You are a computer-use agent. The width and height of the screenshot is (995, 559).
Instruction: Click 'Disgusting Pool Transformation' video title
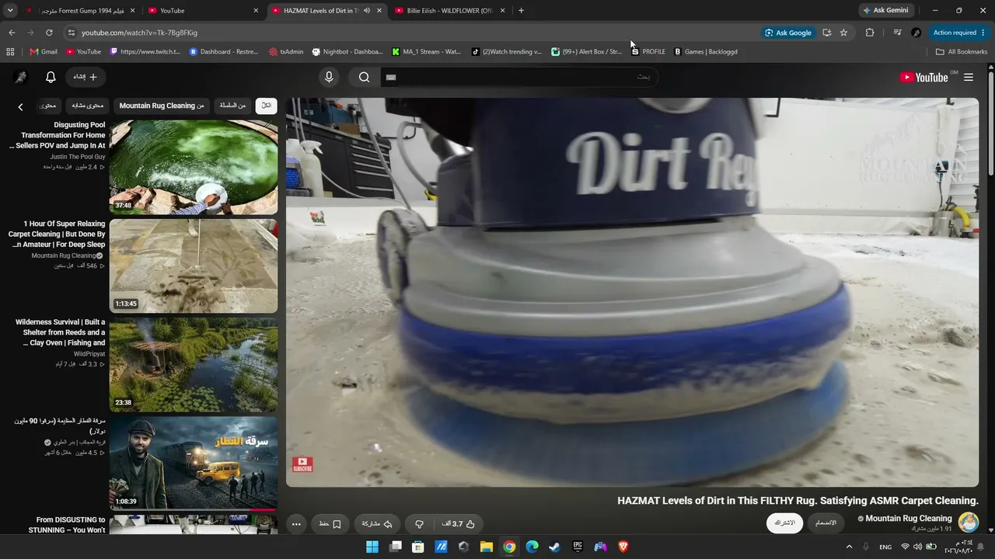(x=58, y=135)
